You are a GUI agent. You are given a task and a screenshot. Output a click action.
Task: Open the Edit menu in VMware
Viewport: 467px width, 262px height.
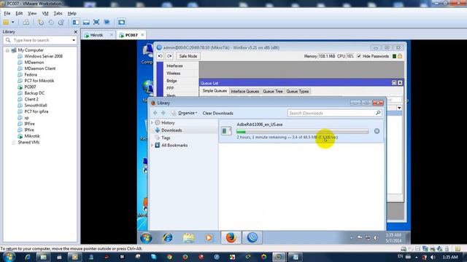coord(19,13)
